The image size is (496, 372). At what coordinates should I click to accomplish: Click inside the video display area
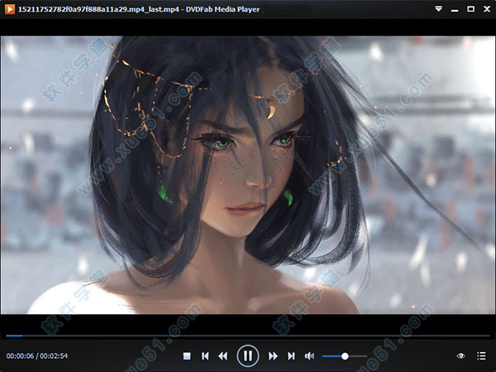click(x=248, y=175)
